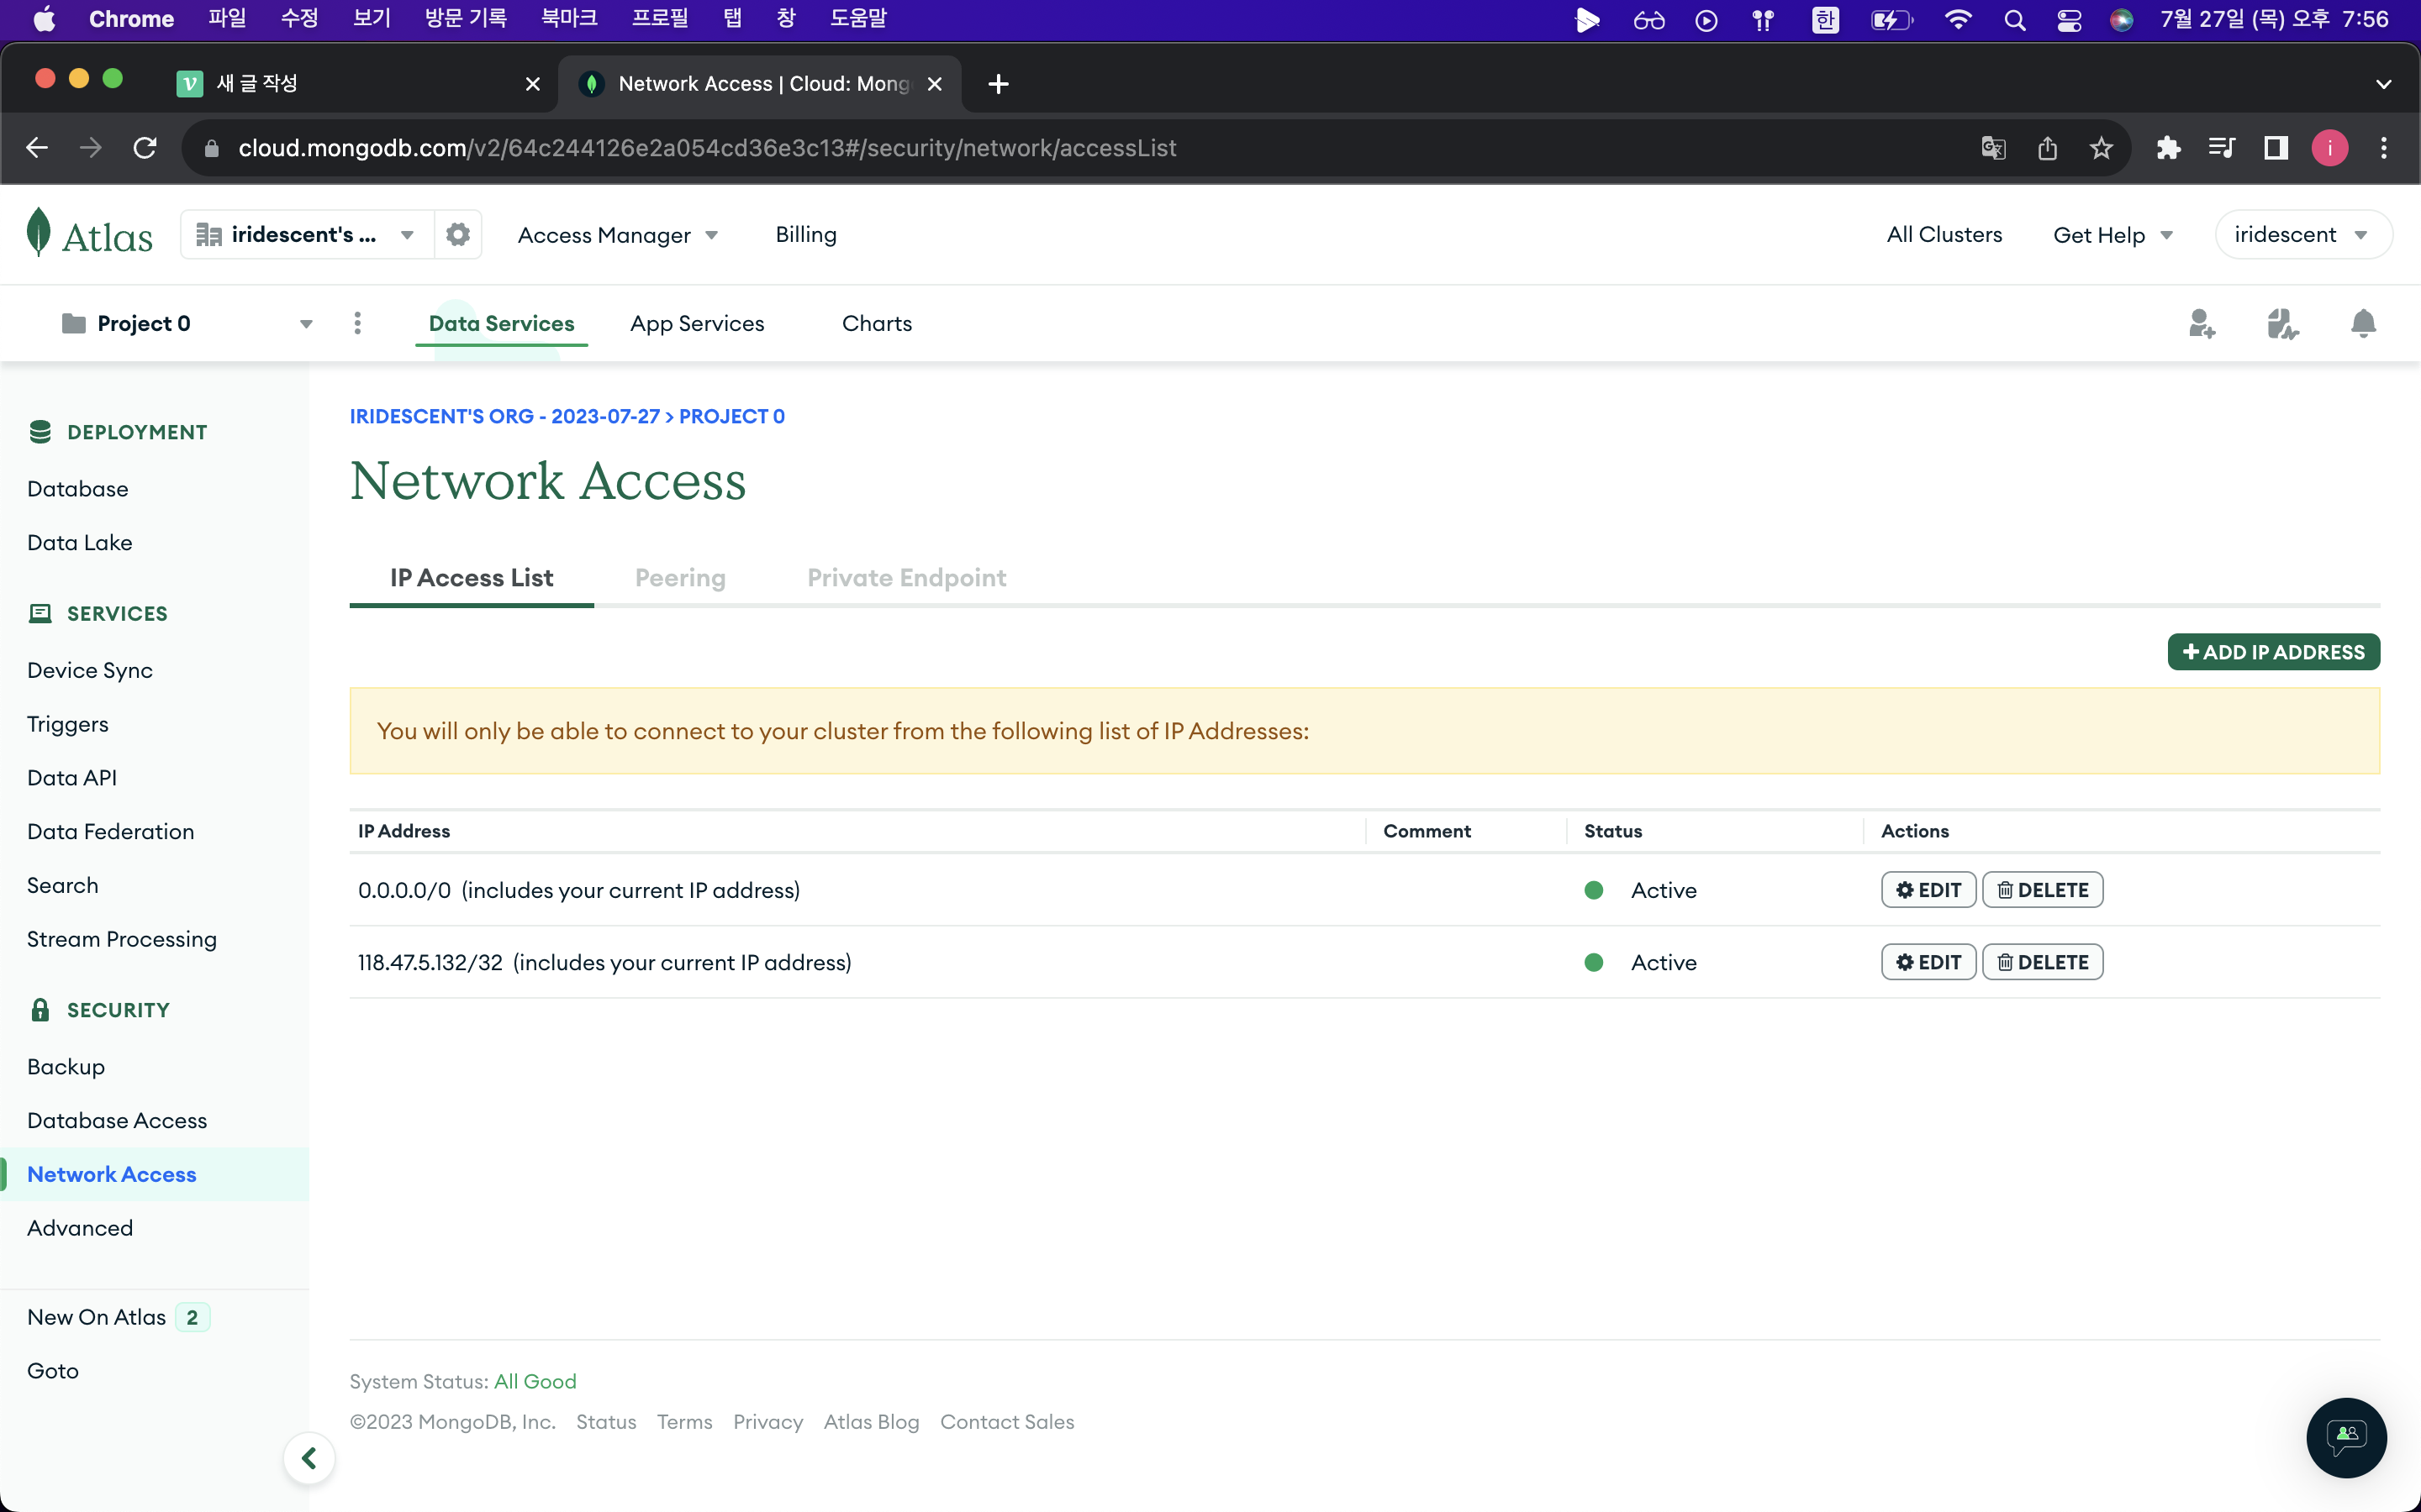The width and height of the screenshot is (2421, 1512).
Task: Switch to Data Services tab
Action: pos(501,323)
